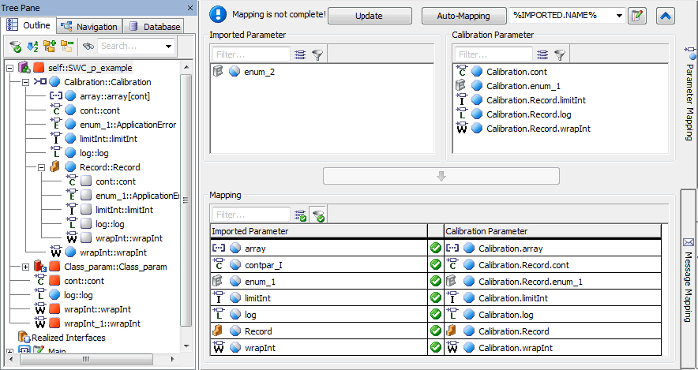Viewport: 698px width, 370px height.
Task: Click the expand all tree icon
Action: (50, 46)
